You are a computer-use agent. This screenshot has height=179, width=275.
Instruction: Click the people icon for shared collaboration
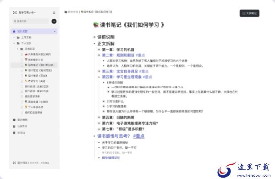pos(14,126)
